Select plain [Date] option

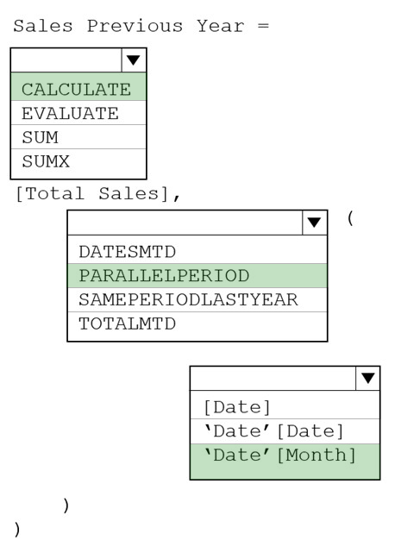285,405
